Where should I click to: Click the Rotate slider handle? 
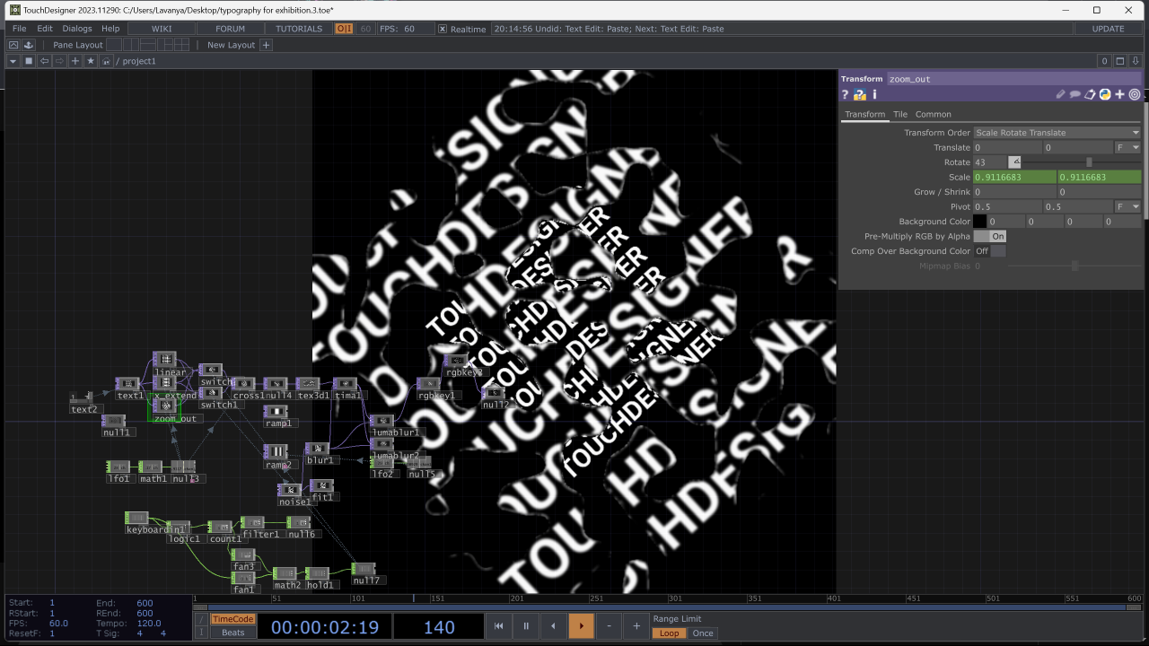tap(1089, 162)
